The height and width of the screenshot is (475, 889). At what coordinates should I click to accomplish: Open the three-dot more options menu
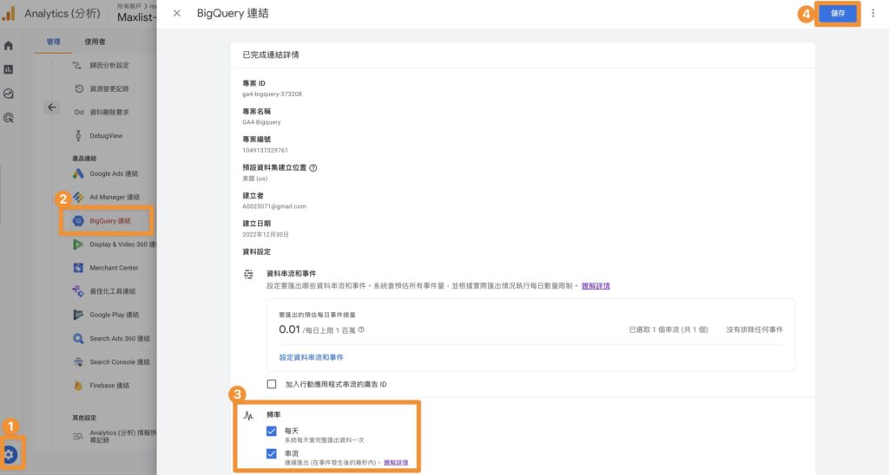tap(873, 13)
